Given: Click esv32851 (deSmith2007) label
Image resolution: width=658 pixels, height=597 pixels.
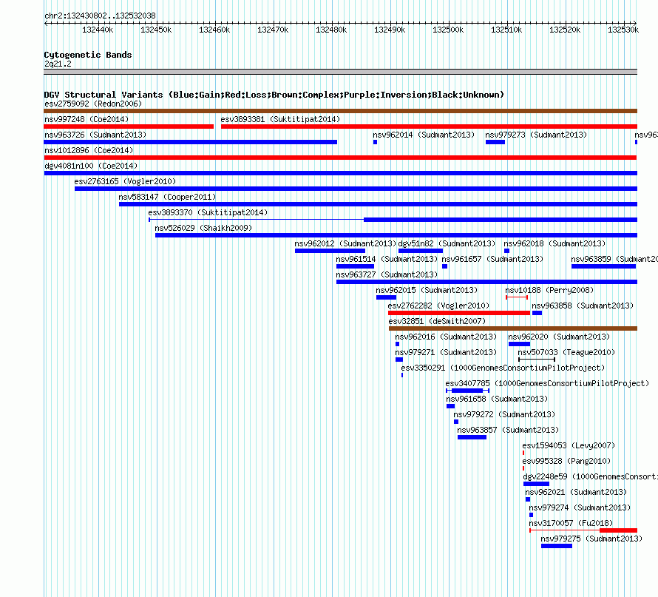Looking at the screenshot, I should click(x=437, y=321).
